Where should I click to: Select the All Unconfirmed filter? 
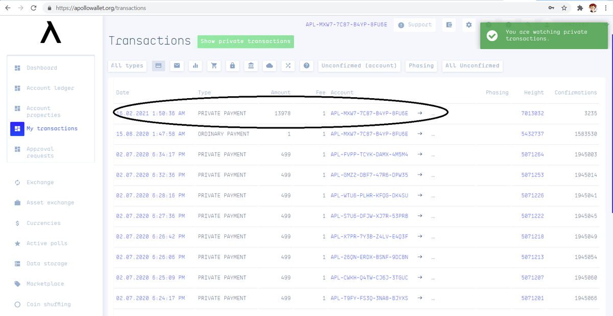(x=473, y=65)
